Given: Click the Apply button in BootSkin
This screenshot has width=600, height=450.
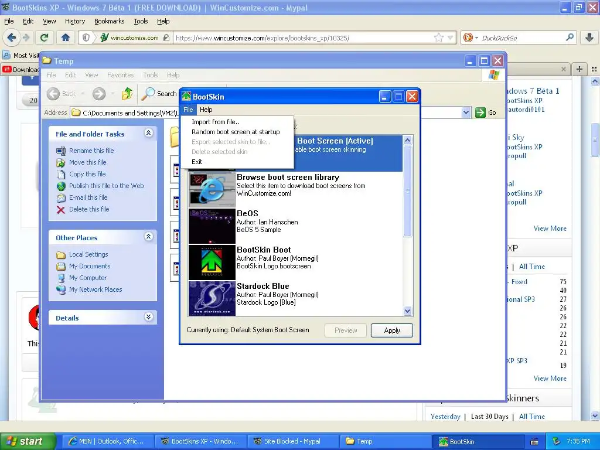Looking at the screenshot, I should 392,330.
